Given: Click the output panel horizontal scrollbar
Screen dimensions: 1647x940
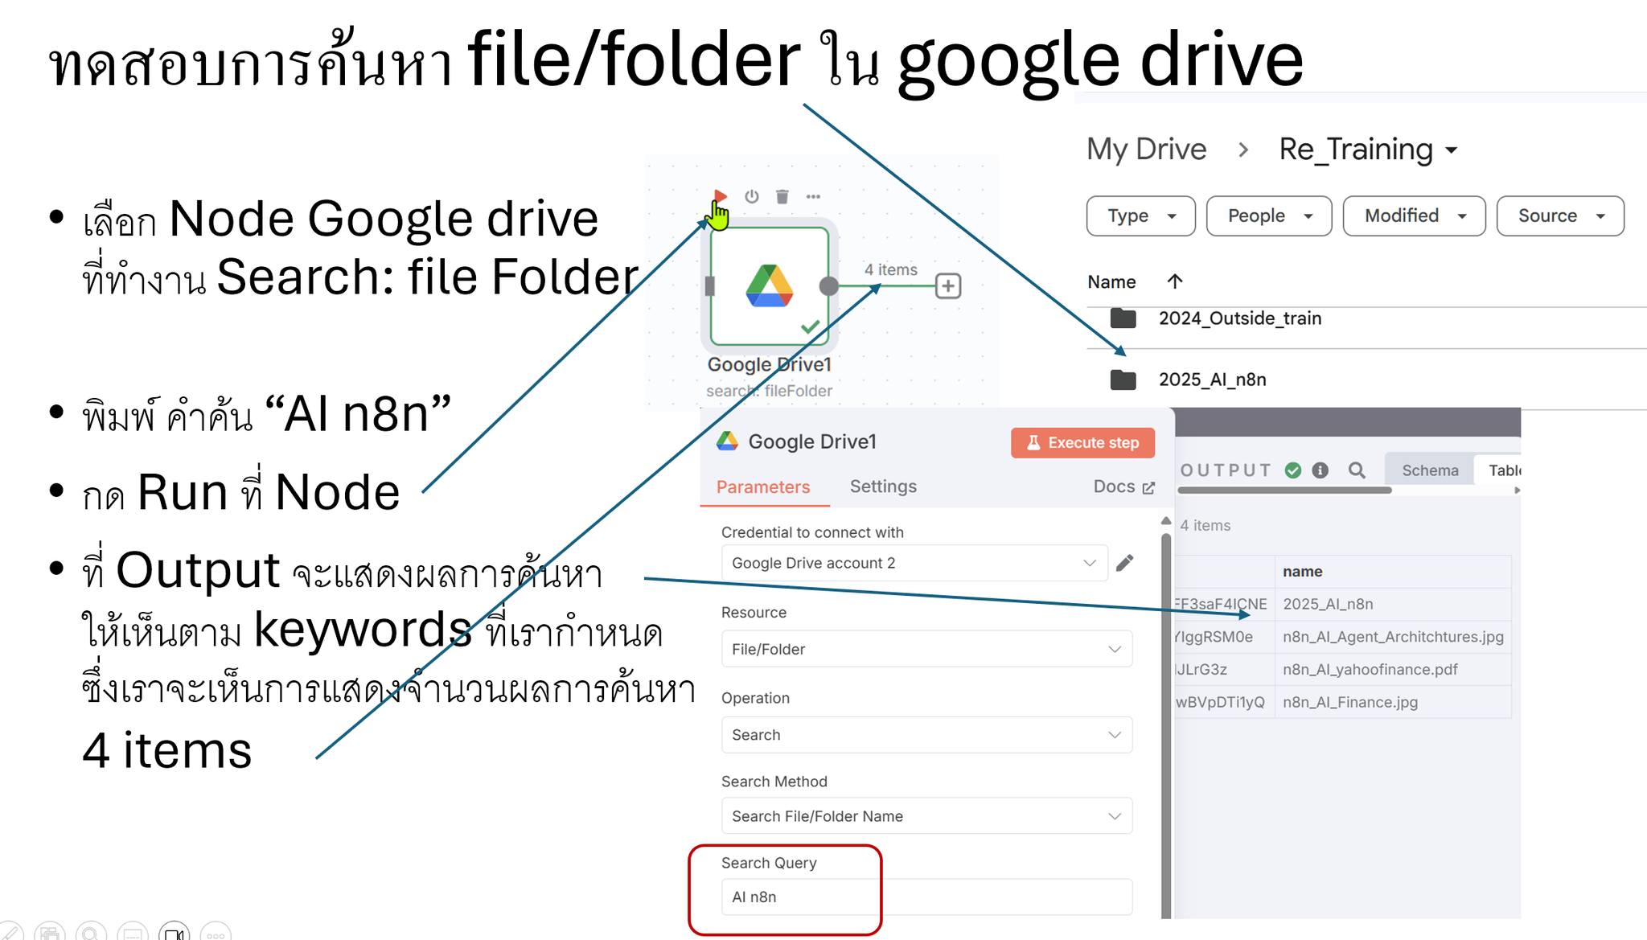Looking at the screenshot, I should click(1284, 490).
